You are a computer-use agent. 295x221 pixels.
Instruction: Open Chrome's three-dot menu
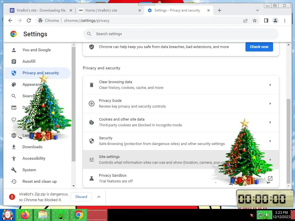[285, 20]
